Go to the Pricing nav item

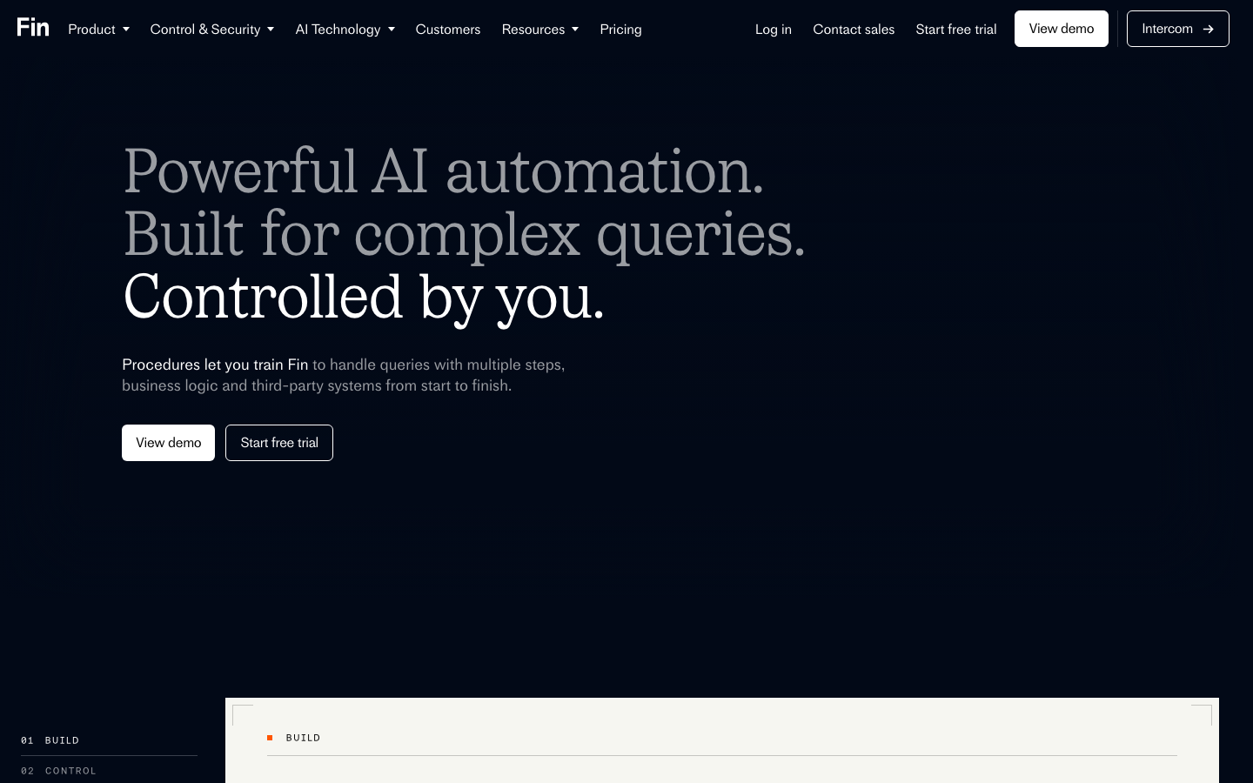[x=620, y=30]
